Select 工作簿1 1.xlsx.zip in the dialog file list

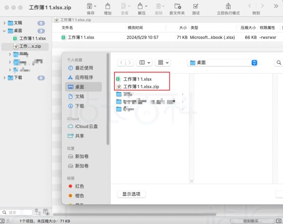(x=142, y=87)
